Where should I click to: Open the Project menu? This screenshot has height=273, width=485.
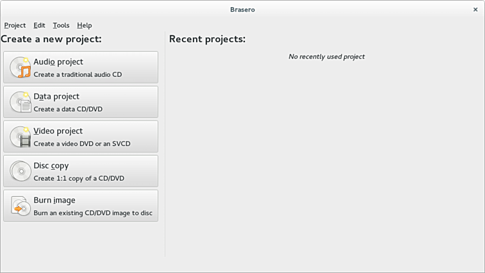[15, 25]
